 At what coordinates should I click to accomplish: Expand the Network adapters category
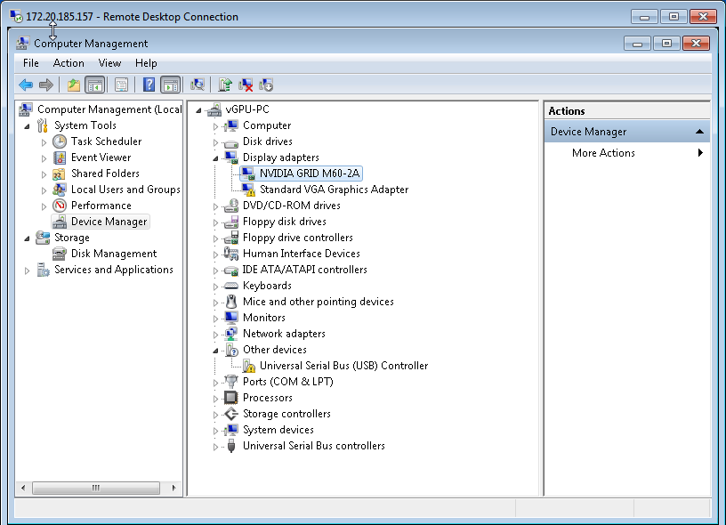click(215, 335)
